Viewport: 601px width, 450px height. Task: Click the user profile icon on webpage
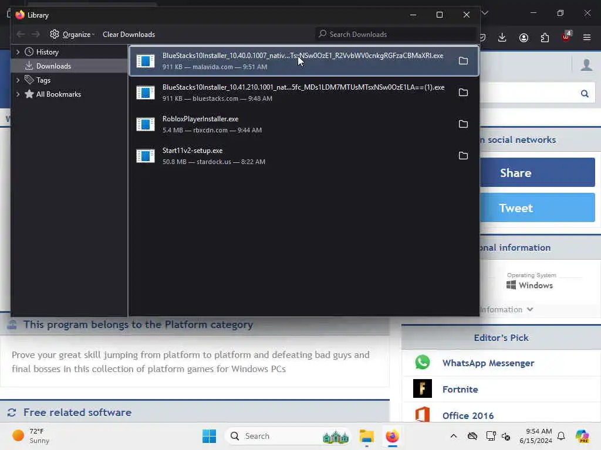pyautogui.click(x=586, y=64)
